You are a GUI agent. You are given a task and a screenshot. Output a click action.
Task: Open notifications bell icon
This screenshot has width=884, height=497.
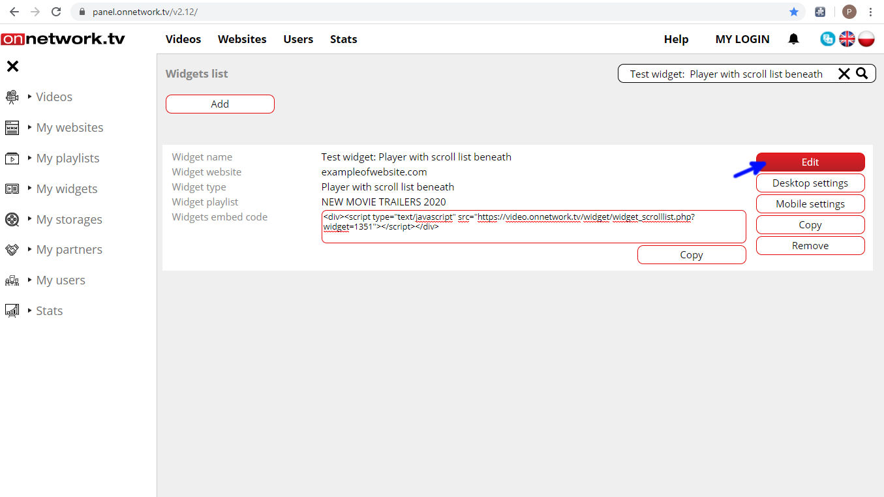[793, 39]
